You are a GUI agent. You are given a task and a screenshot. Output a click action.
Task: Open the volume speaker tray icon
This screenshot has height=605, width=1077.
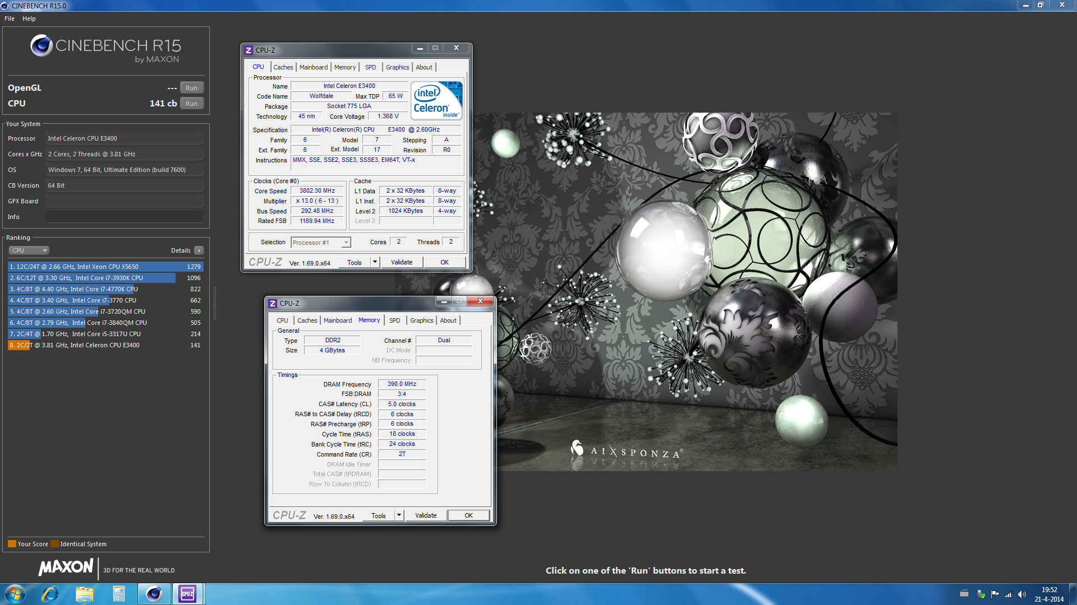tap(1021, 594)
